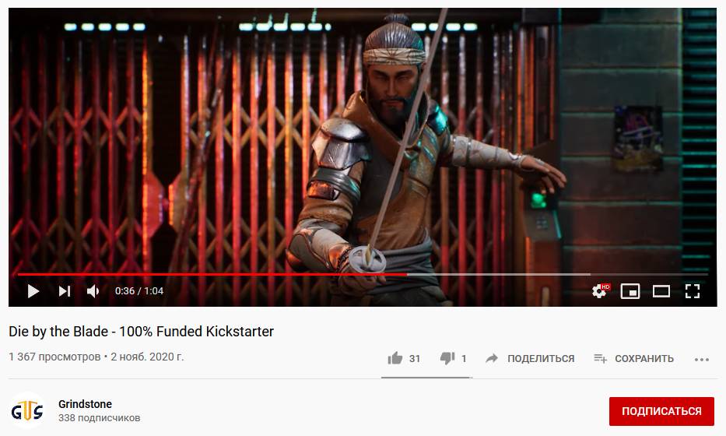Click the 0:36 / 1:04 time display
726x436 pixels.
tap(139, 291)
